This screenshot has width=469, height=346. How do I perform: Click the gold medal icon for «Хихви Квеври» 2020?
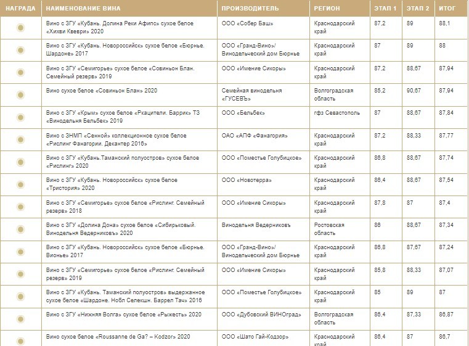(x=20, y=28)
